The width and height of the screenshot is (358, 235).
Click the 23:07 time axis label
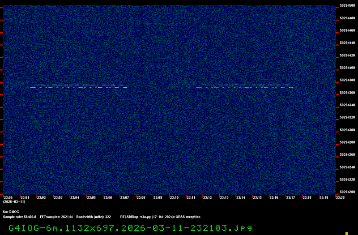tap(124, 197)
